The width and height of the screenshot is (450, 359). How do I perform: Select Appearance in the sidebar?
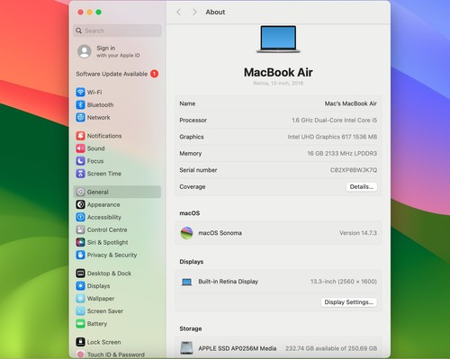pos(103,204)
